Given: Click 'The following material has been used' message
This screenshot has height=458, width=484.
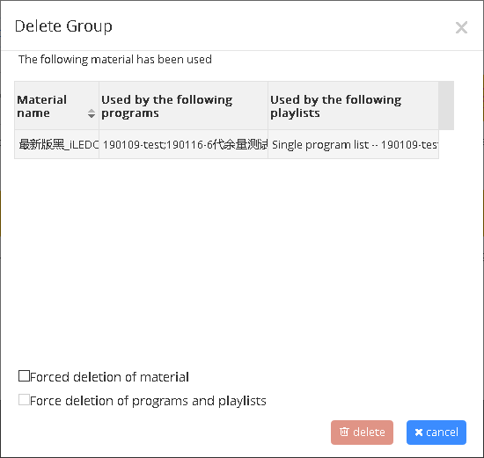Looking at the screenshot, I should click(x=115, y=59).
